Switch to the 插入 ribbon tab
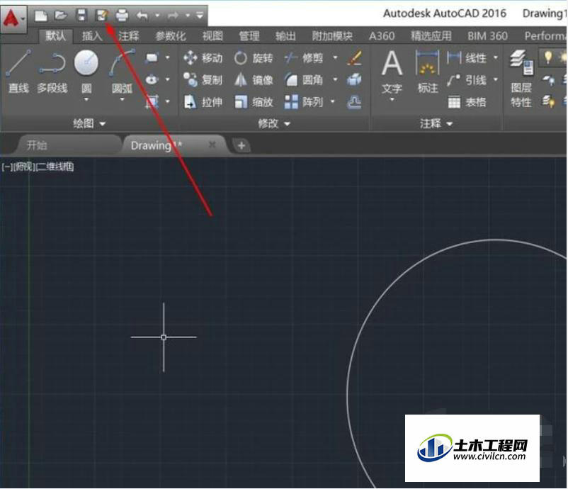 (x=92, y=36)
